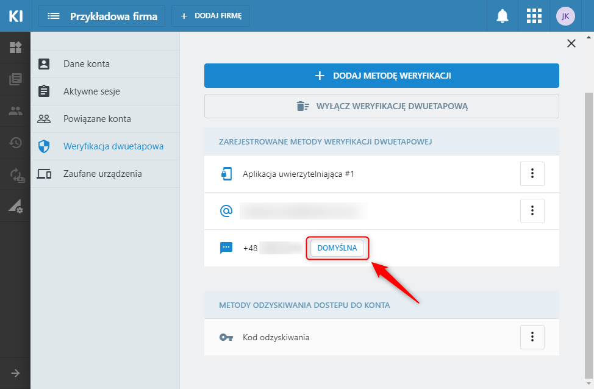Close the account settings panel
594x389 pixels.
(x=571, y=43)
